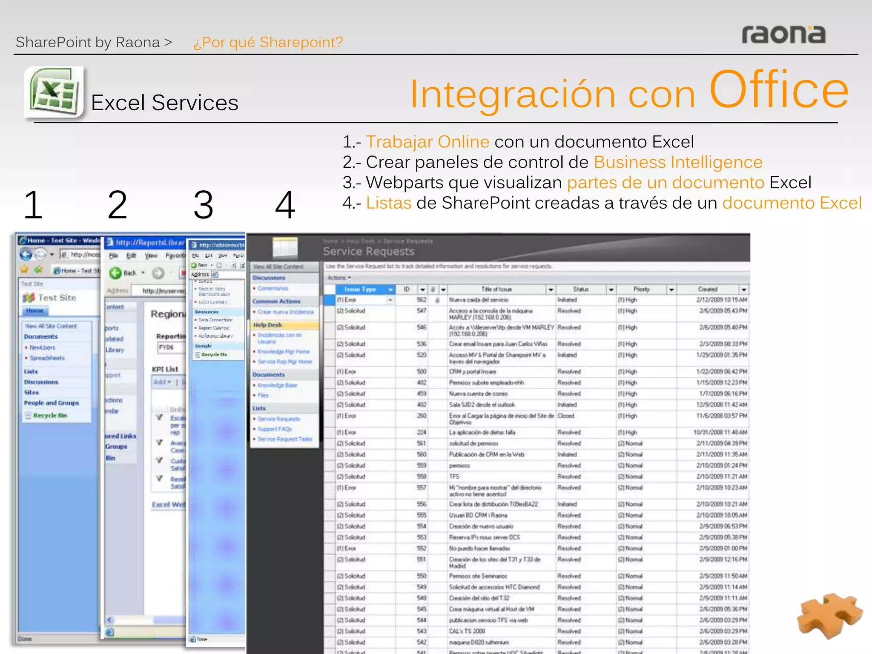Open recent pages dropdown in Test Site window
The height and width of the screenshot is (654, 872).
(x=52, y=255)
